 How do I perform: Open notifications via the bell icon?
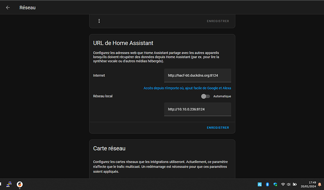click(x=319, y=184)
